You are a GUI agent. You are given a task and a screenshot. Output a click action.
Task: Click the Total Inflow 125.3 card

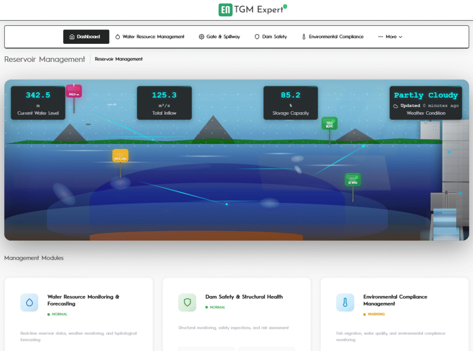point(164,103)
